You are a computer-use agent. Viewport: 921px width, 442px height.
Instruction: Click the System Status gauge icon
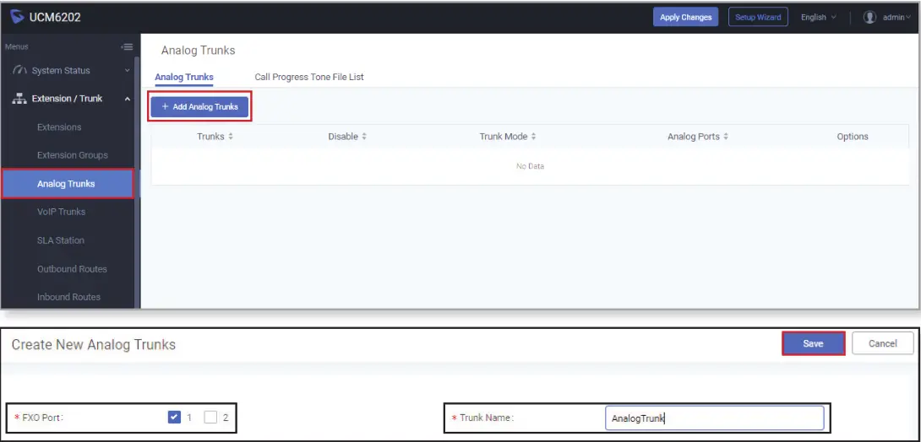(20, 70)
